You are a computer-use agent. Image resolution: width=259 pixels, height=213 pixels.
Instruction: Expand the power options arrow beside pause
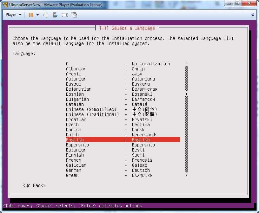pos(37,15)
